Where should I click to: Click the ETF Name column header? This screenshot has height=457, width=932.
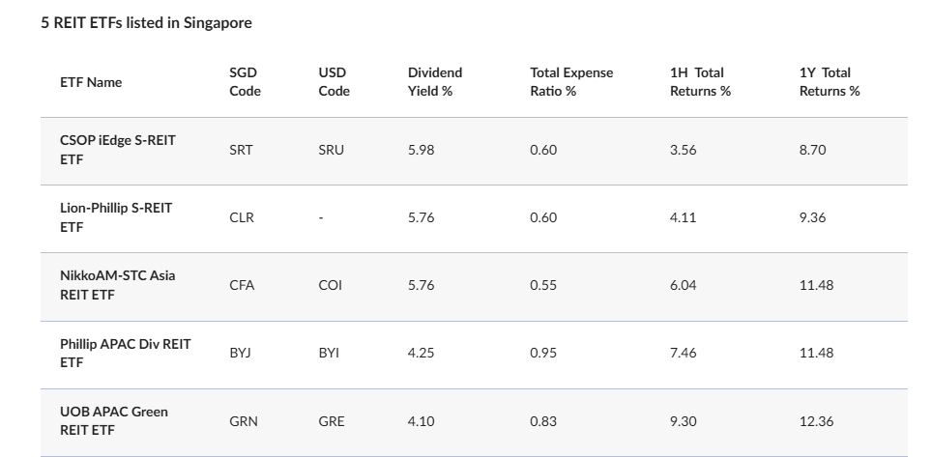[91, 82]
